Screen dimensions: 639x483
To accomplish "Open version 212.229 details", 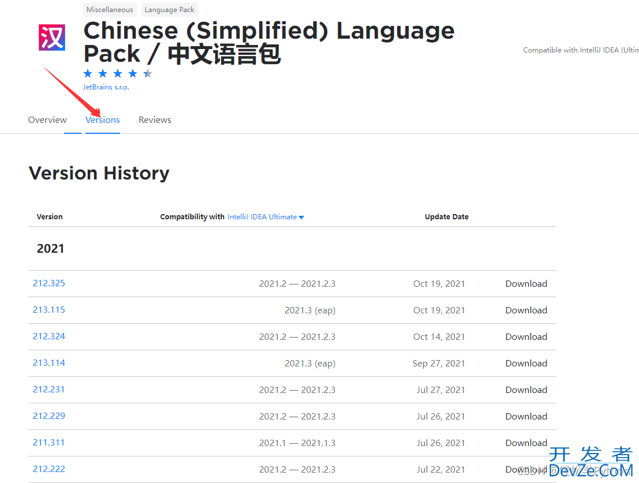I will [49, 416].
